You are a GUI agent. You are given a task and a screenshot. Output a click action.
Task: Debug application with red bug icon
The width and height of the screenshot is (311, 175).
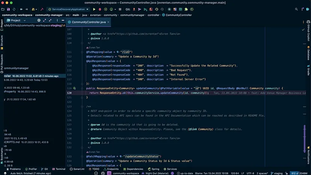click(x=100, y=9)
